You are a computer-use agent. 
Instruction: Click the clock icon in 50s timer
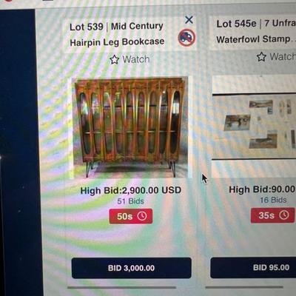click(x=142, y=216)
